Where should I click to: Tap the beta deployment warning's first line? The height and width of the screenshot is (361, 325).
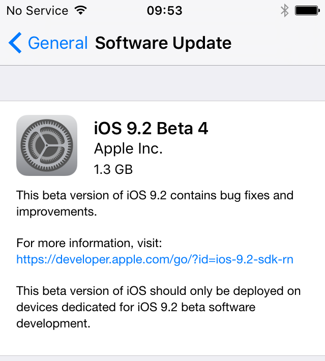(x=158, y=291)
